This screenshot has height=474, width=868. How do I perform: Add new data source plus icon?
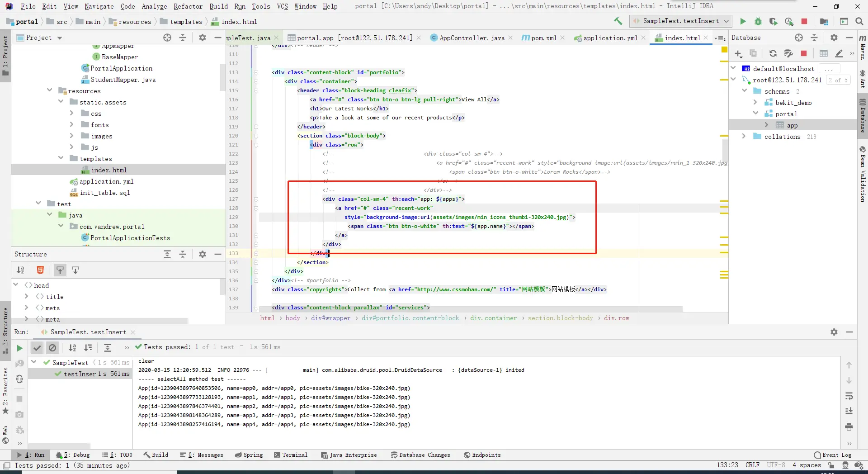pos(738,54)
